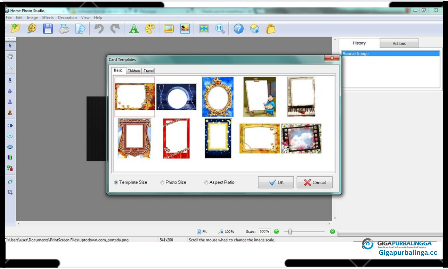The height and width of the screenshot is (269, 448).
Task: Open the Decoration menu
Action: (x=67, y=18)
